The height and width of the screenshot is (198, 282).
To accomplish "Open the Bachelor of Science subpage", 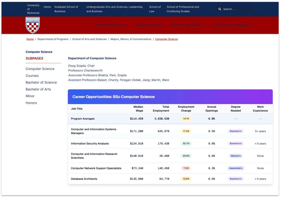I will (x=41, y=82).
